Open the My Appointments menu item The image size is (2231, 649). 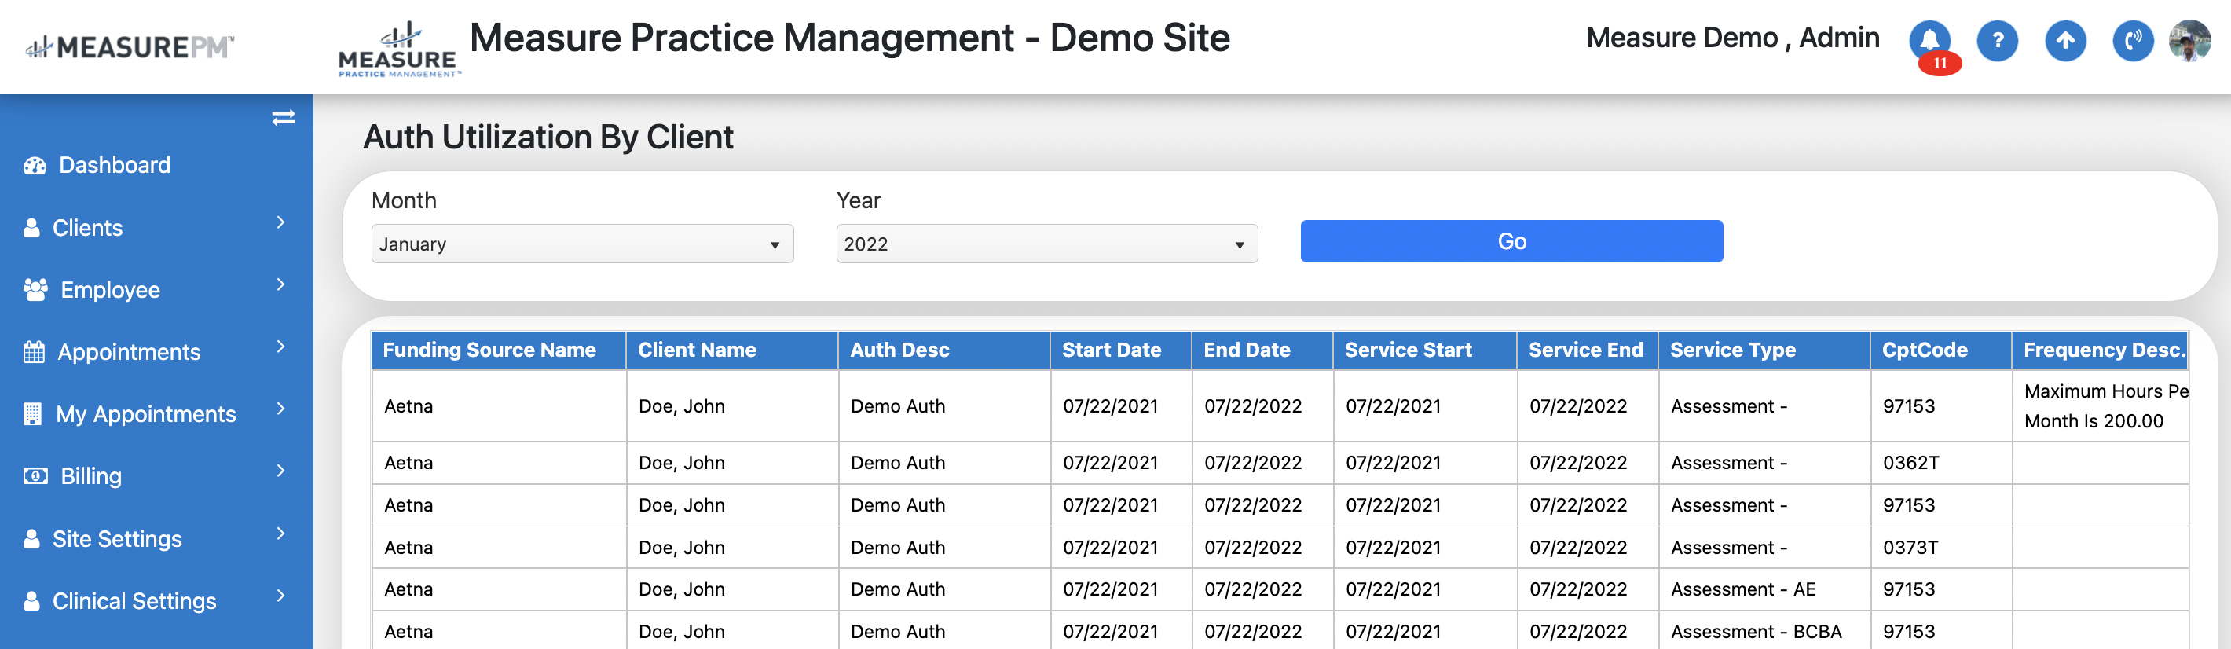(x=145, y=414)
